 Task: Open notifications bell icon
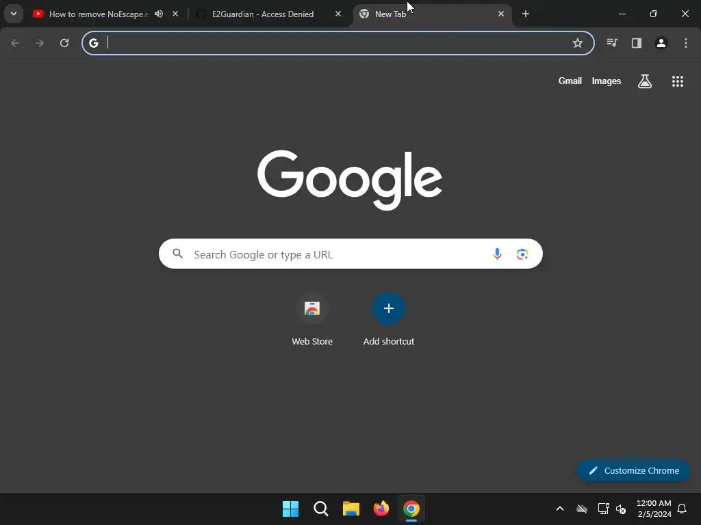click(x=683, y=509)
